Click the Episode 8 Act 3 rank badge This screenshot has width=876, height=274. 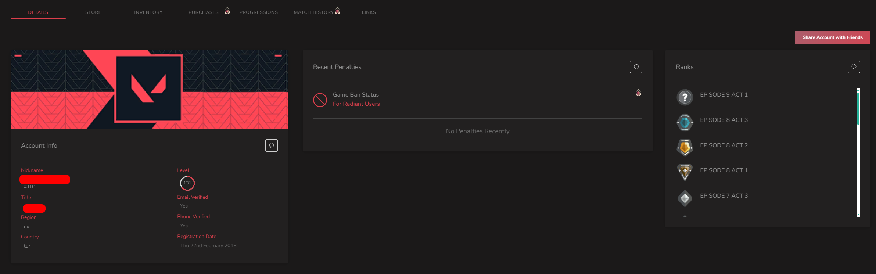[685, 123]
